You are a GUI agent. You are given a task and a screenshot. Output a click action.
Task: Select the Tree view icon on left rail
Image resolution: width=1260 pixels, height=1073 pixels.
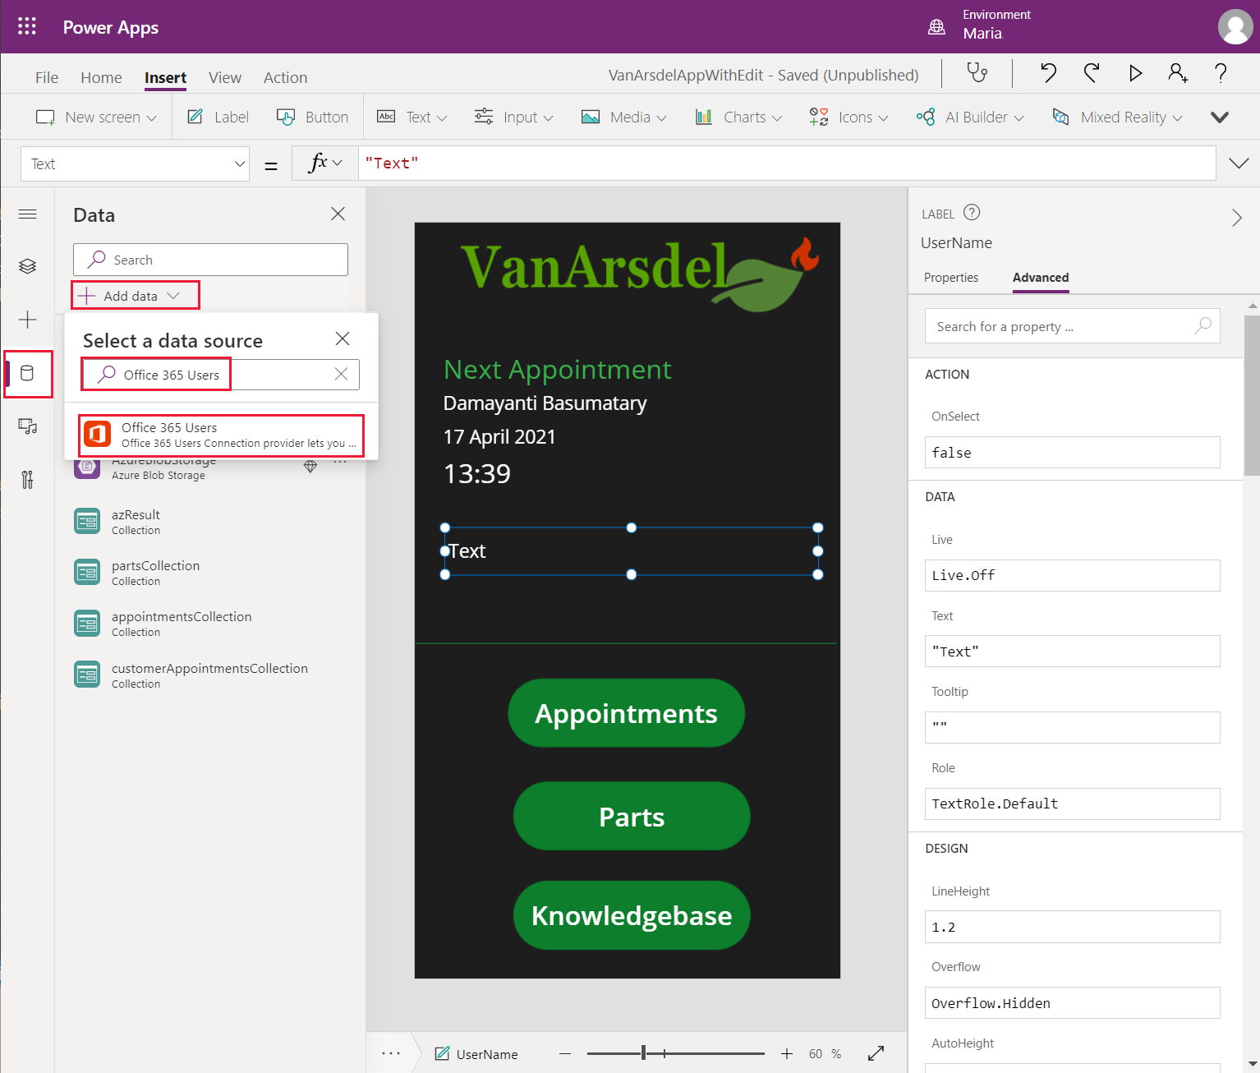pyautogui.click(x=27, y=265)
